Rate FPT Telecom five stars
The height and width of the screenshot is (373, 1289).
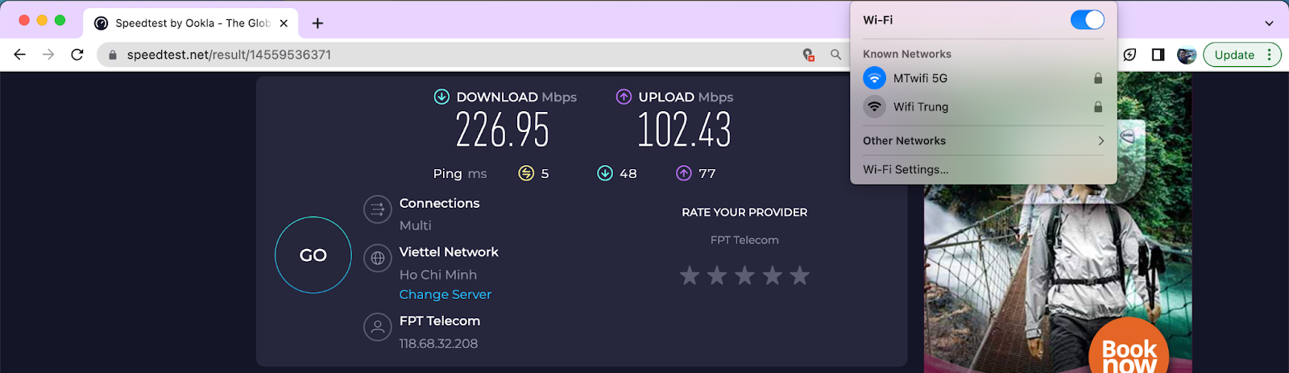799,276
